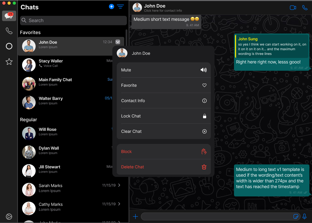
Task: Click Main Family Chat group avatar
Action: (29, 84)
